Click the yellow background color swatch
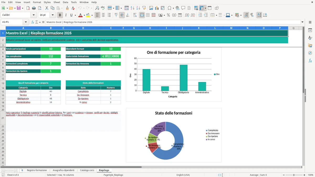The height and width of the screenshot is (177, 315). point(88,15)
